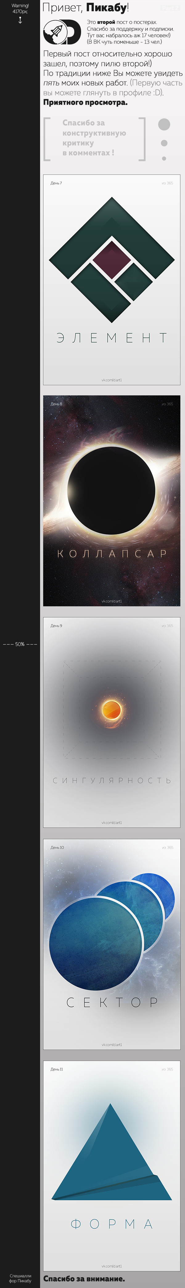Image resolution: width=185 pixels, height=1288 pixels.
Task: Click the smallest gray dot
Action: click(x=164, y=158)
